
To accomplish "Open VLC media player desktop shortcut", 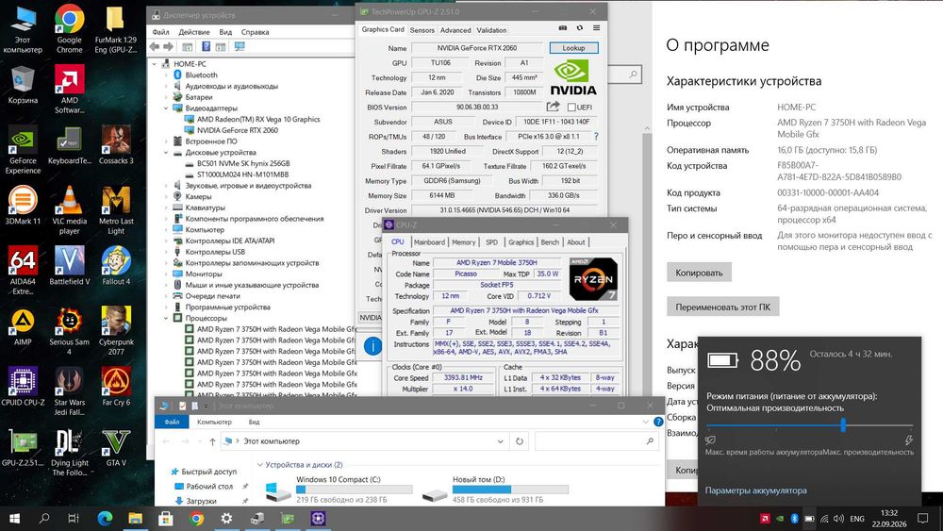I will click(x=69, y=210).
